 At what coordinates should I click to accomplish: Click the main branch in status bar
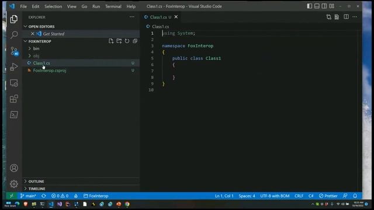28,196
